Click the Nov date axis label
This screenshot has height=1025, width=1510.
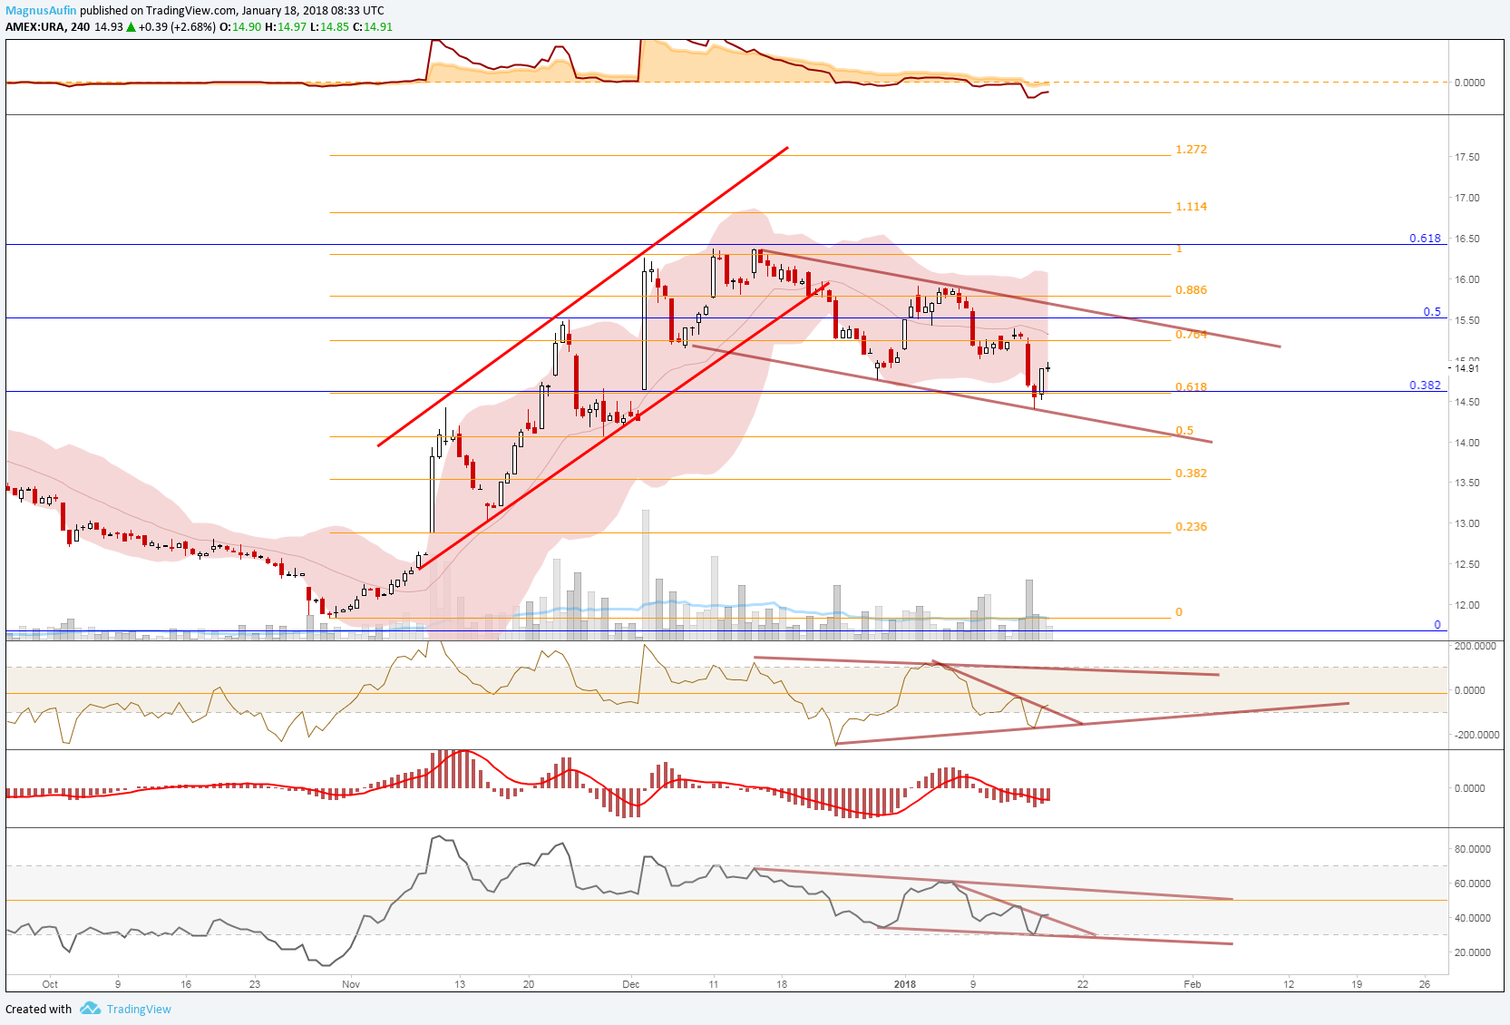click(351, 985)
